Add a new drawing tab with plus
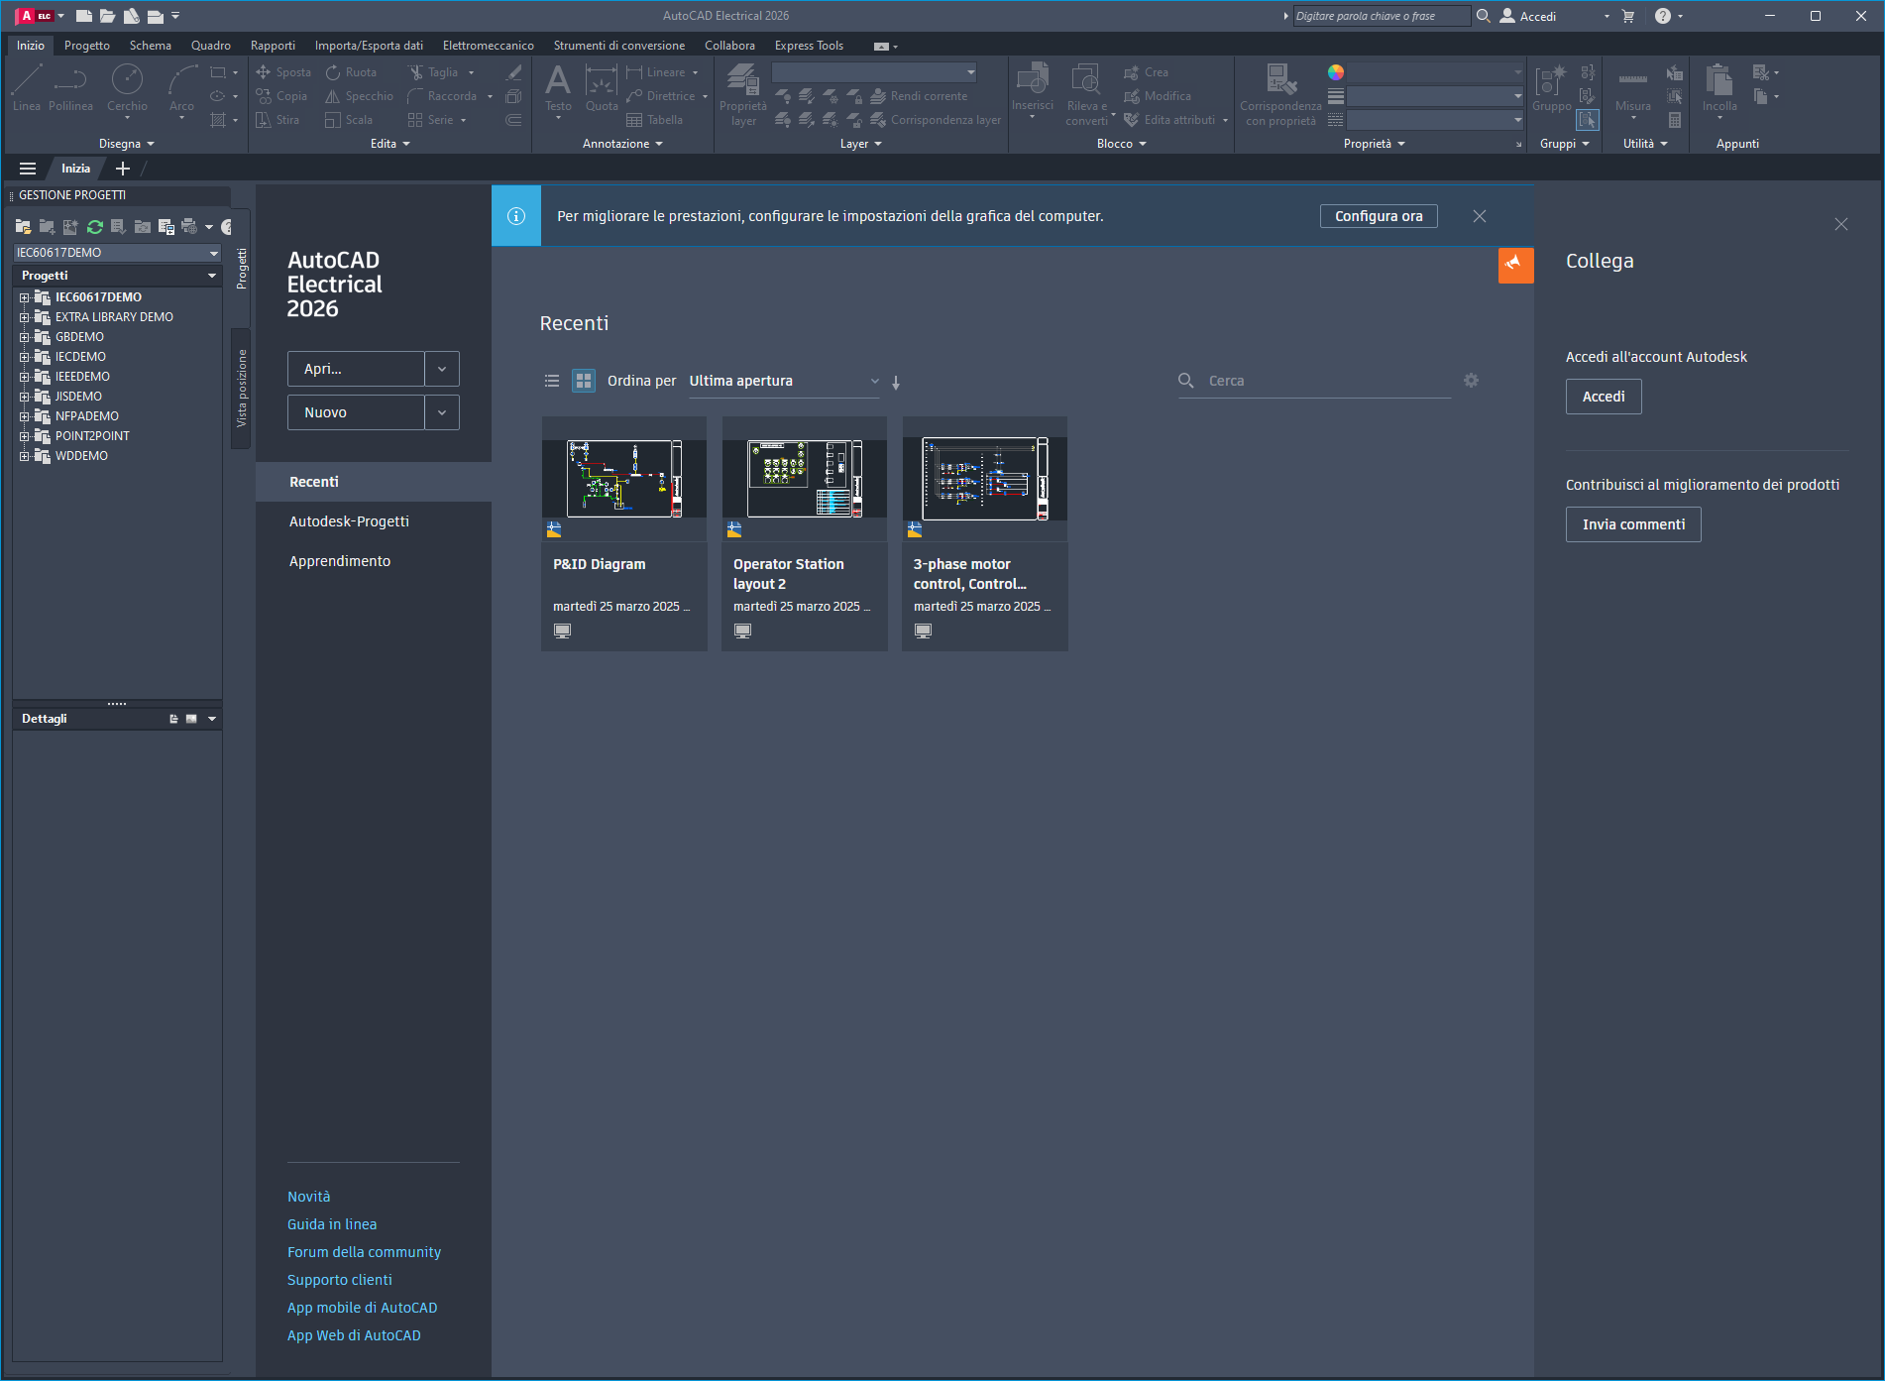This screenshot has height=1381, width=1885. (x=123, y=169)
